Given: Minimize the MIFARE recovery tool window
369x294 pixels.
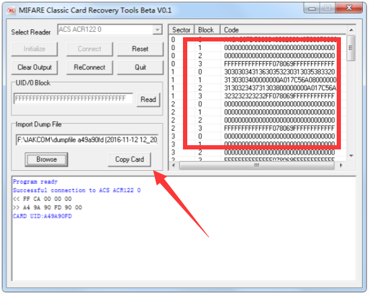Looking at the screenshot, I should (x=312, y=9).
